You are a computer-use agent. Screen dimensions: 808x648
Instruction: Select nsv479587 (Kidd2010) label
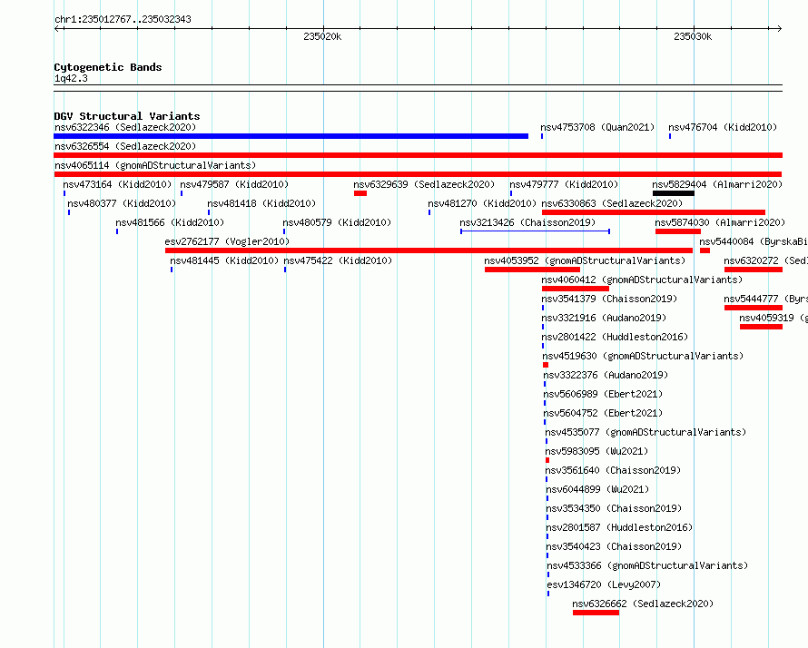point(234,184)
